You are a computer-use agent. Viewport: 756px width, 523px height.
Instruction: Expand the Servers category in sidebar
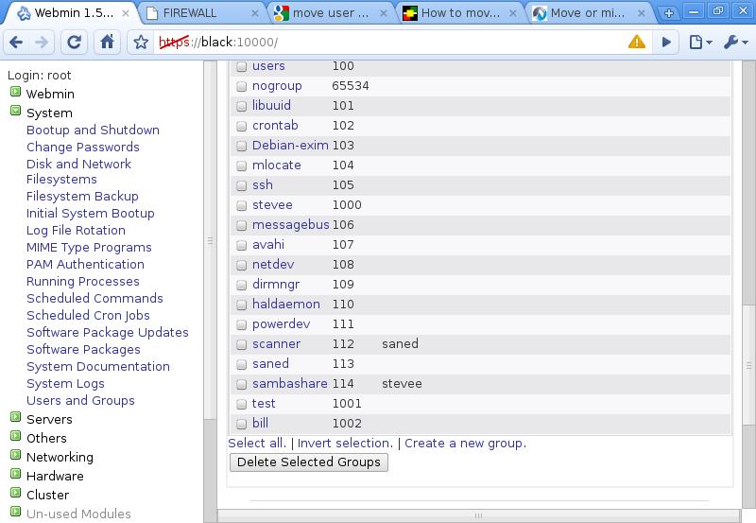[16, 419]
